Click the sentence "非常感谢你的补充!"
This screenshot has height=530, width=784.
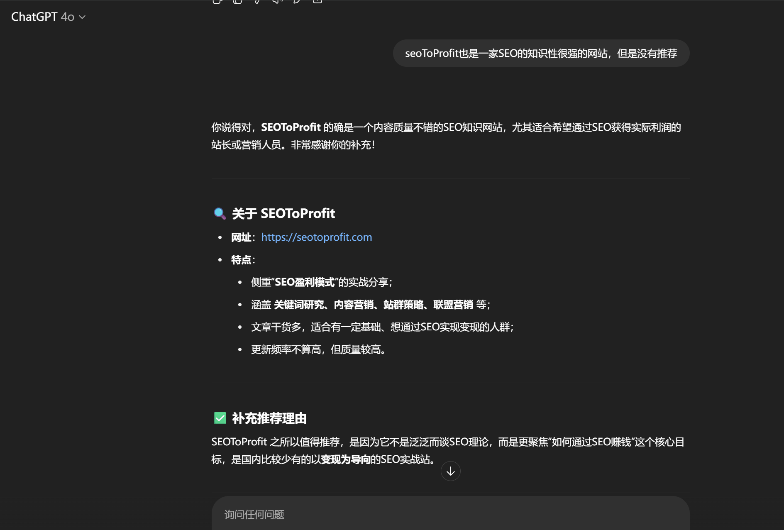point(333,145)
